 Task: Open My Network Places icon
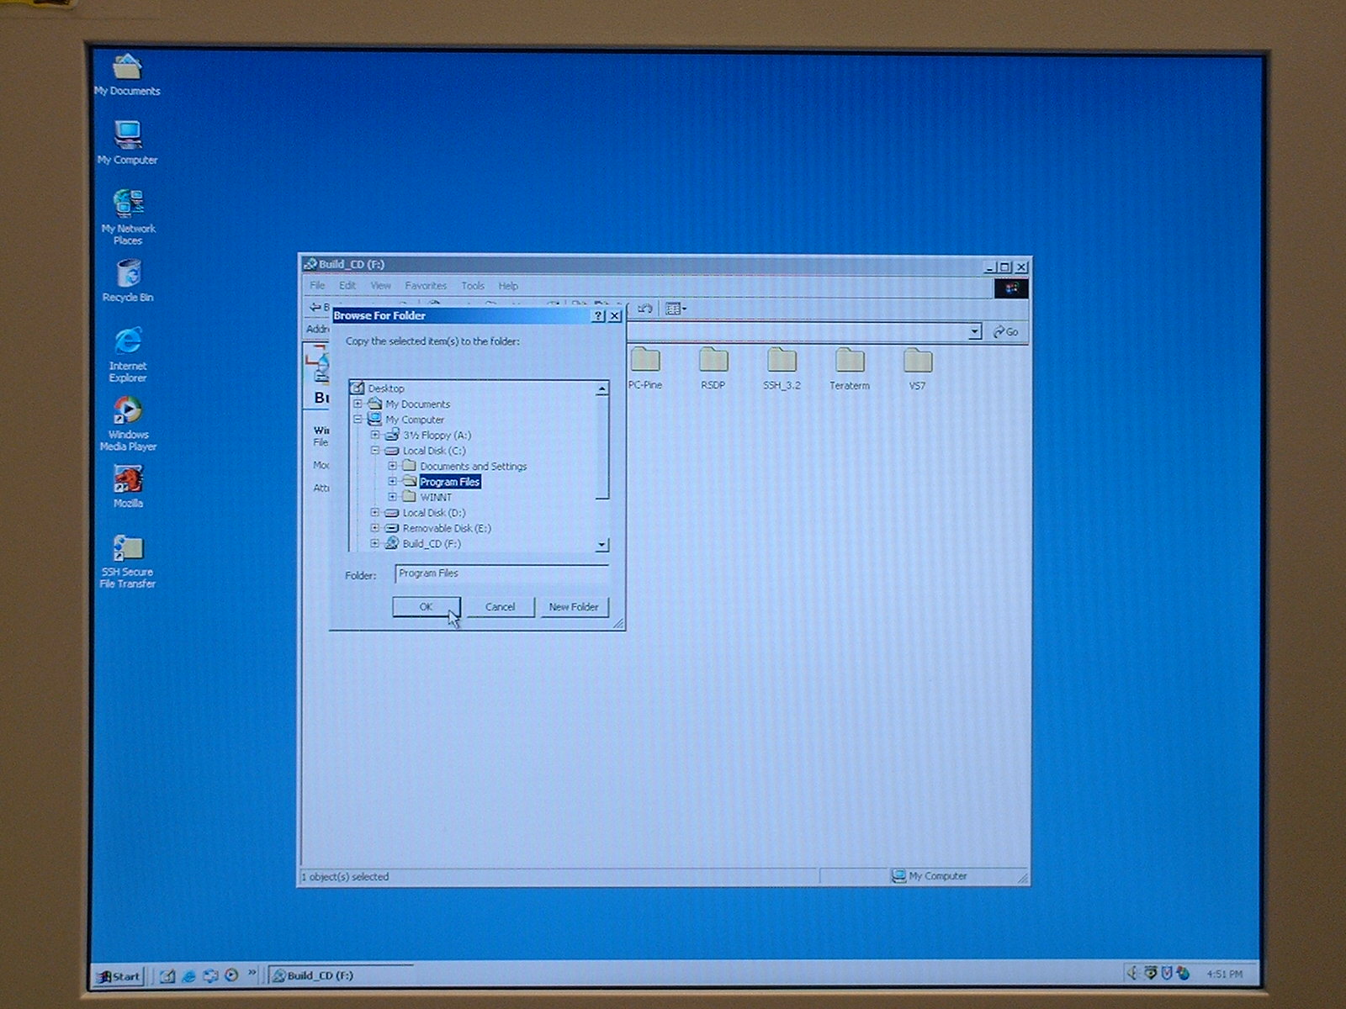point(128,204)
